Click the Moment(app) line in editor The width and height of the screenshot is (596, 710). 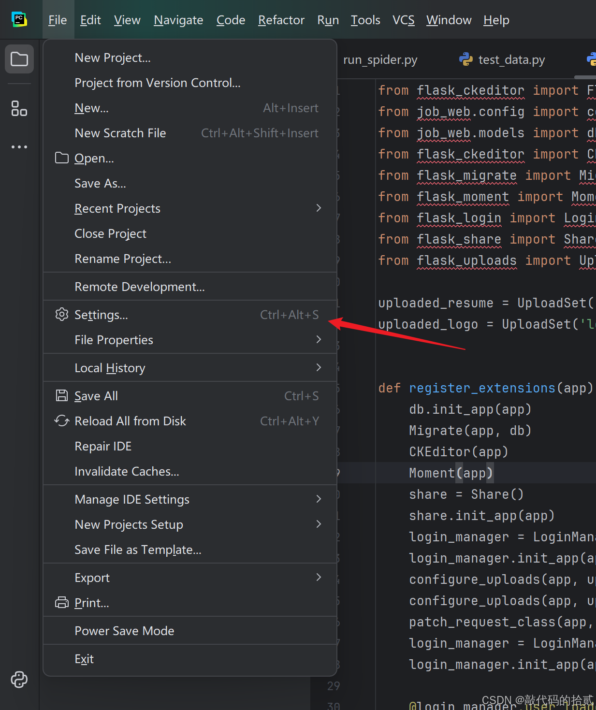click(451, 473)
